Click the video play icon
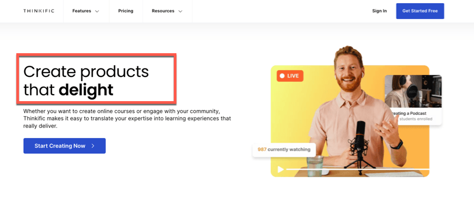 pos(281,170)
